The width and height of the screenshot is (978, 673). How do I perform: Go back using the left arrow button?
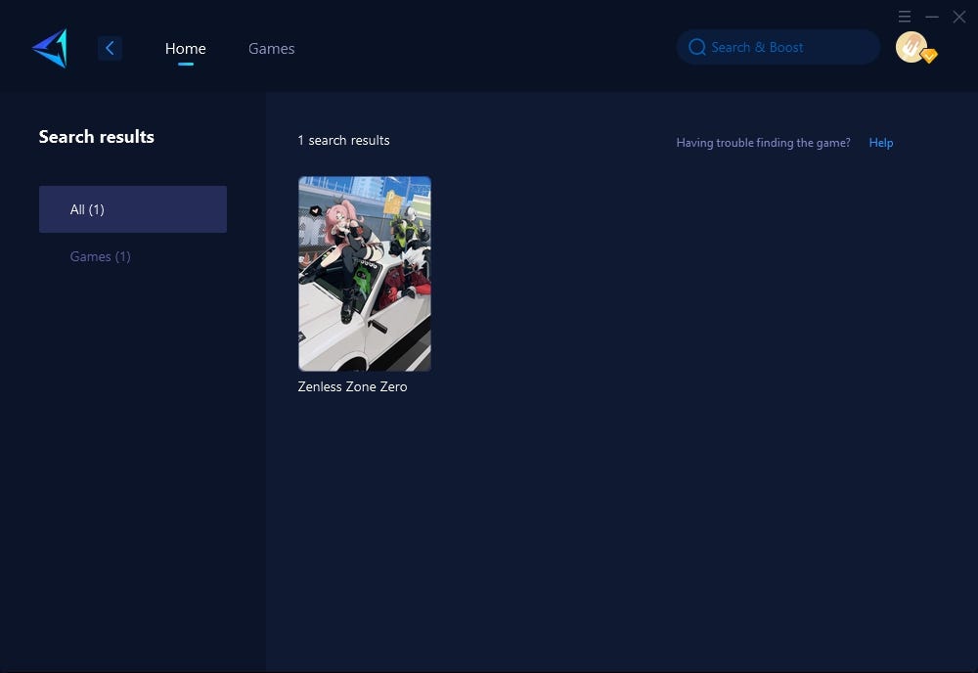pos(110,48)
